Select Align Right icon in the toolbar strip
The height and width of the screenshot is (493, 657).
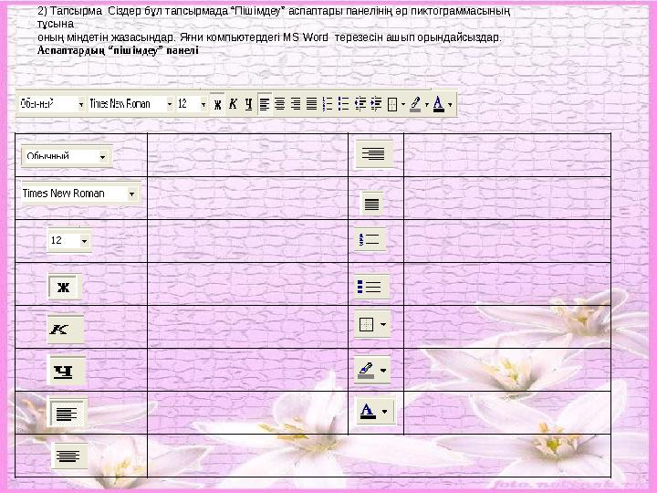[296, 103]
